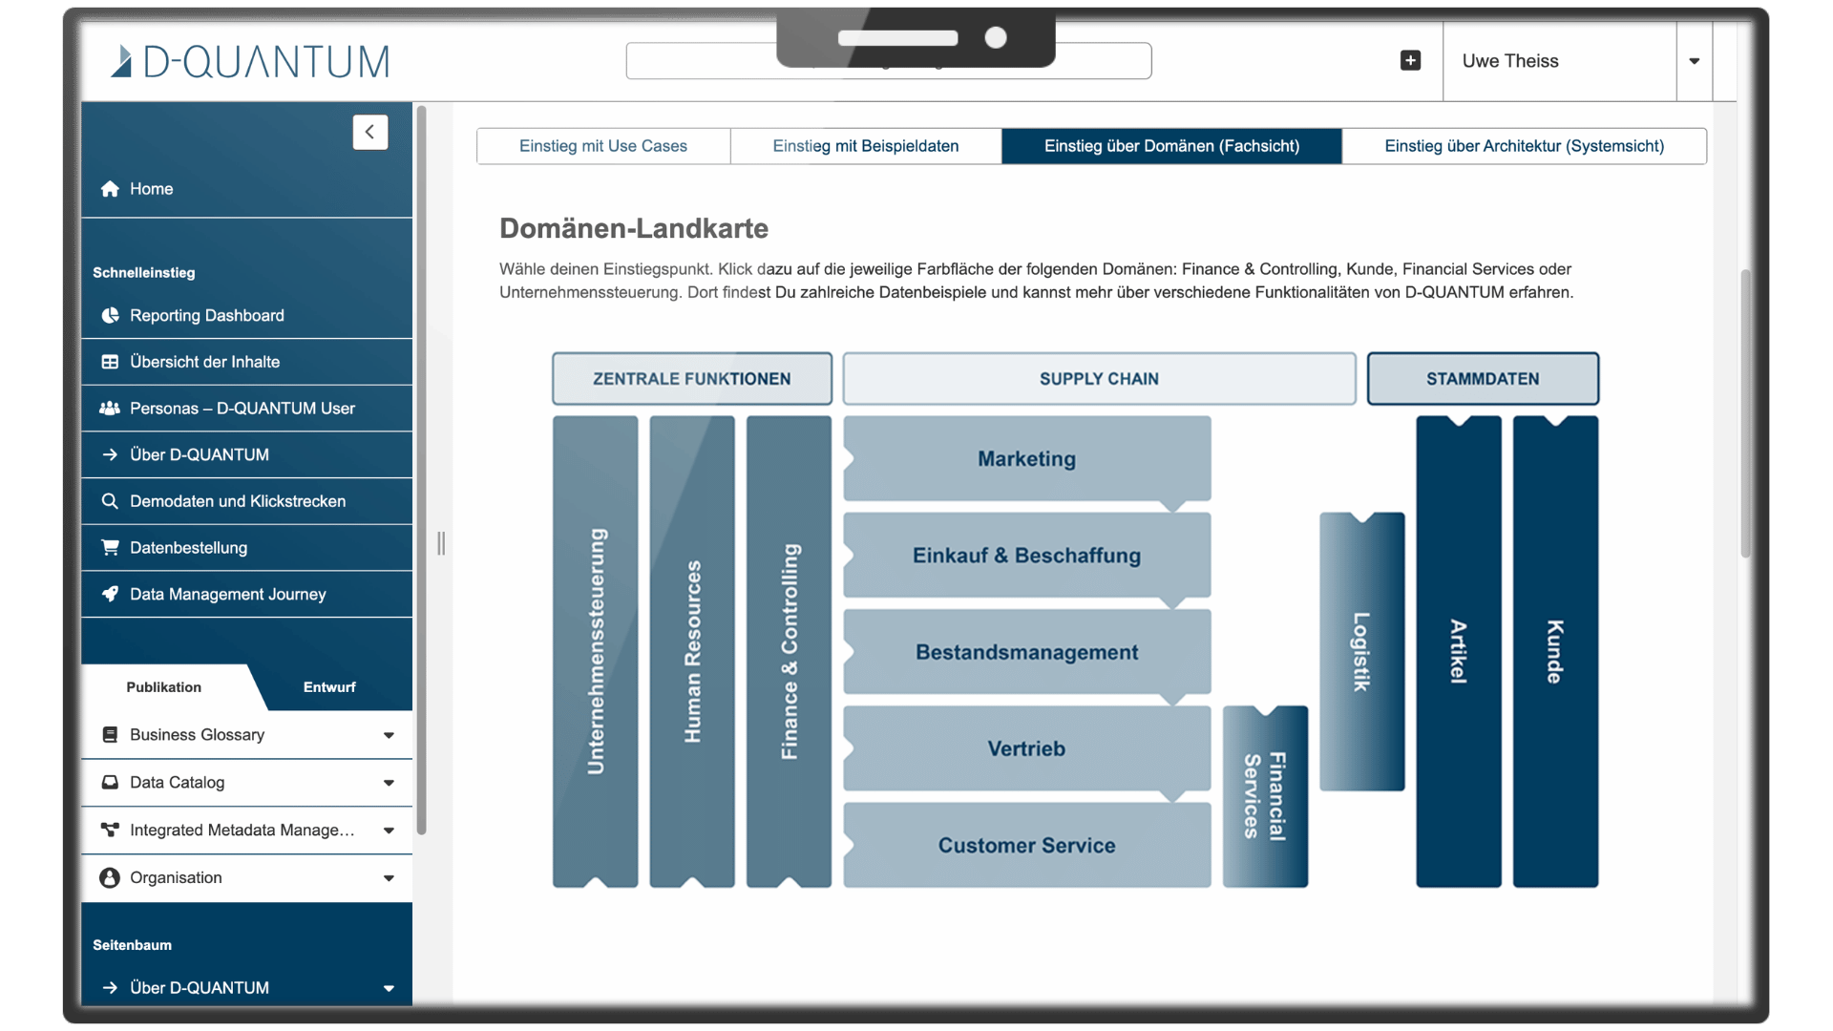Expand the Data Catalog dropdown arrow
This screenshot has height=1031, width=1833.
coord(389,783)
